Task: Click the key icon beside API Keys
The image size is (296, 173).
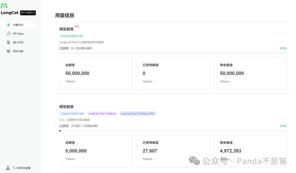Action: tap(8, 34)
